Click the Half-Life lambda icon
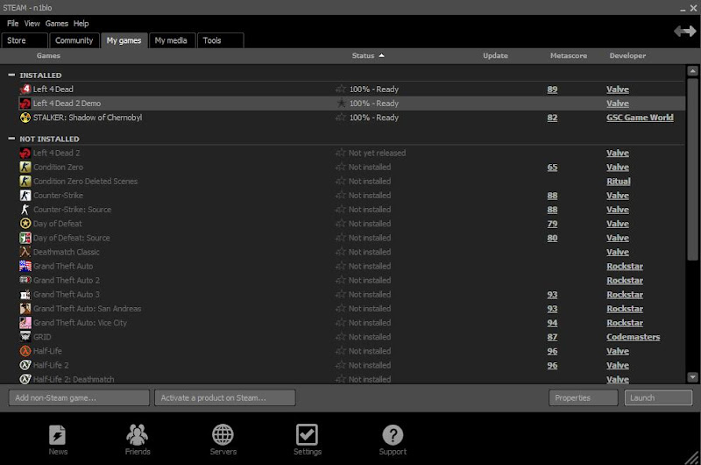701x465 pixels. 25,351
